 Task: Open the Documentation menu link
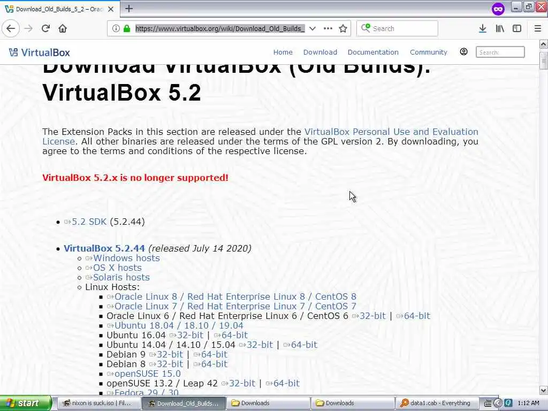click(x=373, y=52)
